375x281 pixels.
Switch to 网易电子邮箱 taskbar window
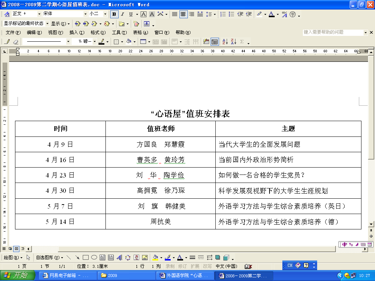click(68, 276)
